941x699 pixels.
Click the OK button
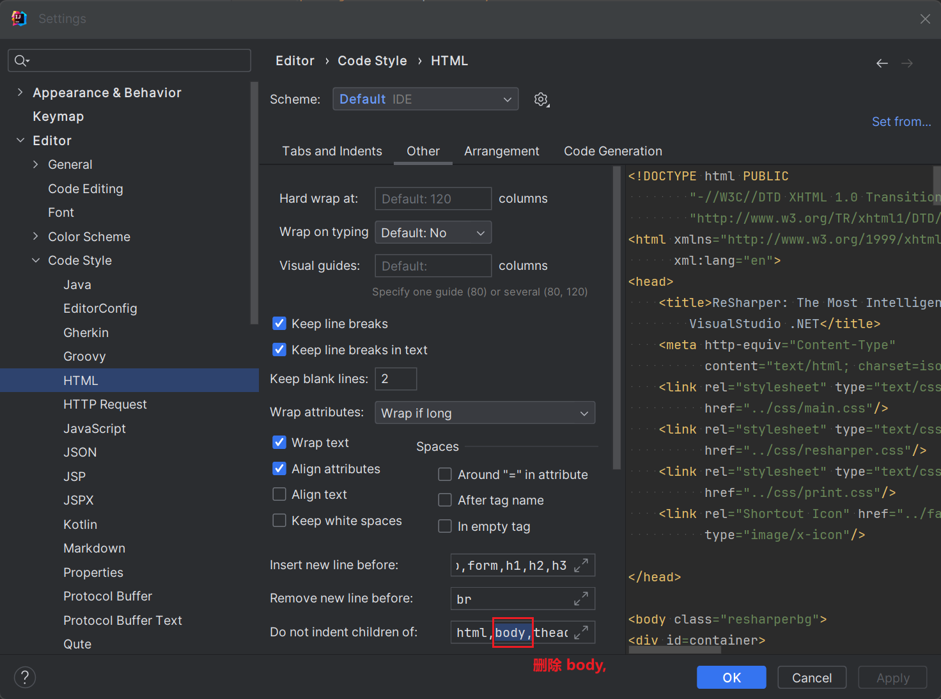pyautogui.click(x=731, y=677)
